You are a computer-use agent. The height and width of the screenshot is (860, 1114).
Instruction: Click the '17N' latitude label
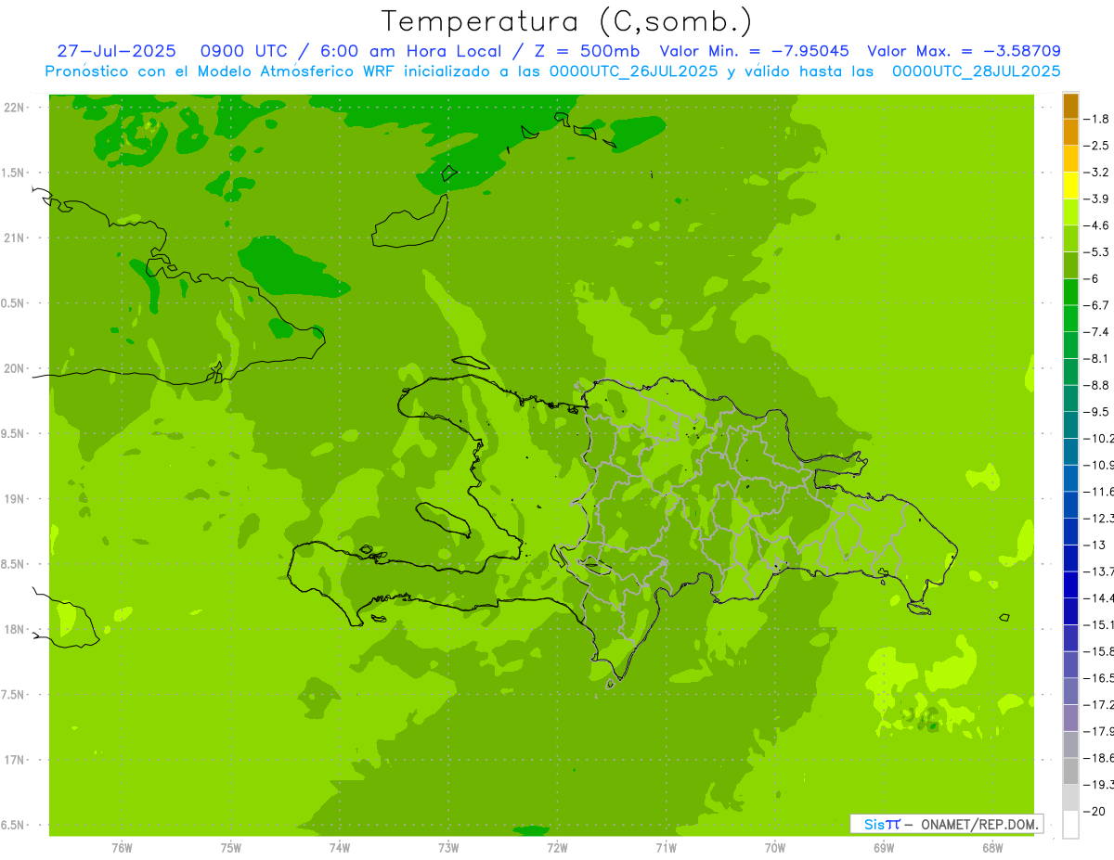click(15, 760)
